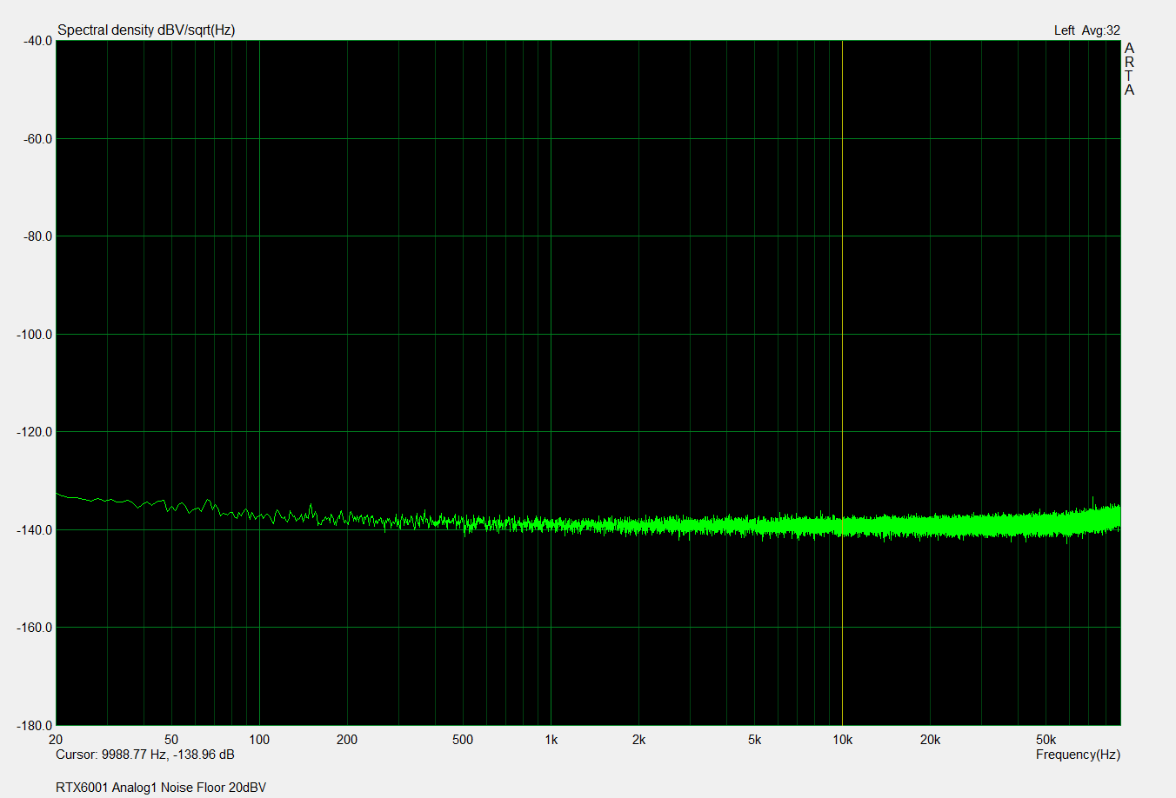Click the -100.0 y-axis label

[x=35, y=335]
